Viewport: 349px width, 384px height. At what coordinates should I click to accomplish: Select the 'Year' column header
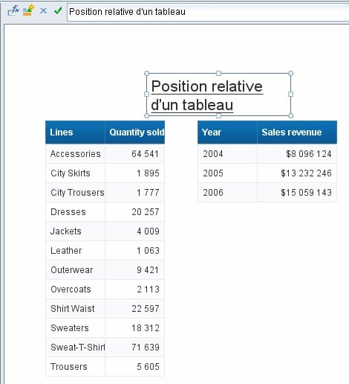[x=227, y=132]
